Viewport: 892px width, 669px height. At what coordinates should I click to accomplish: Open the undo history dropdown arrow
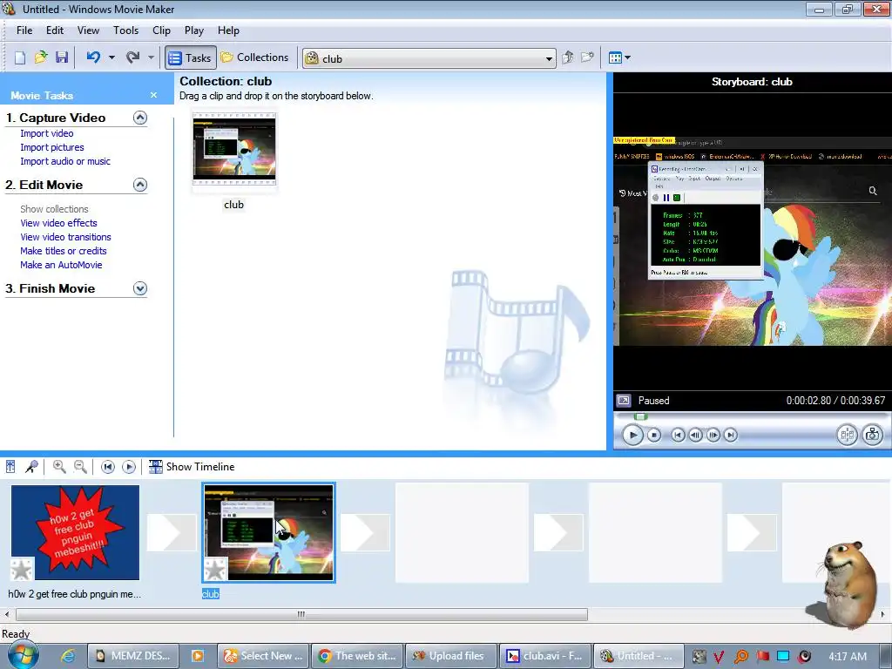coord(111,57)
